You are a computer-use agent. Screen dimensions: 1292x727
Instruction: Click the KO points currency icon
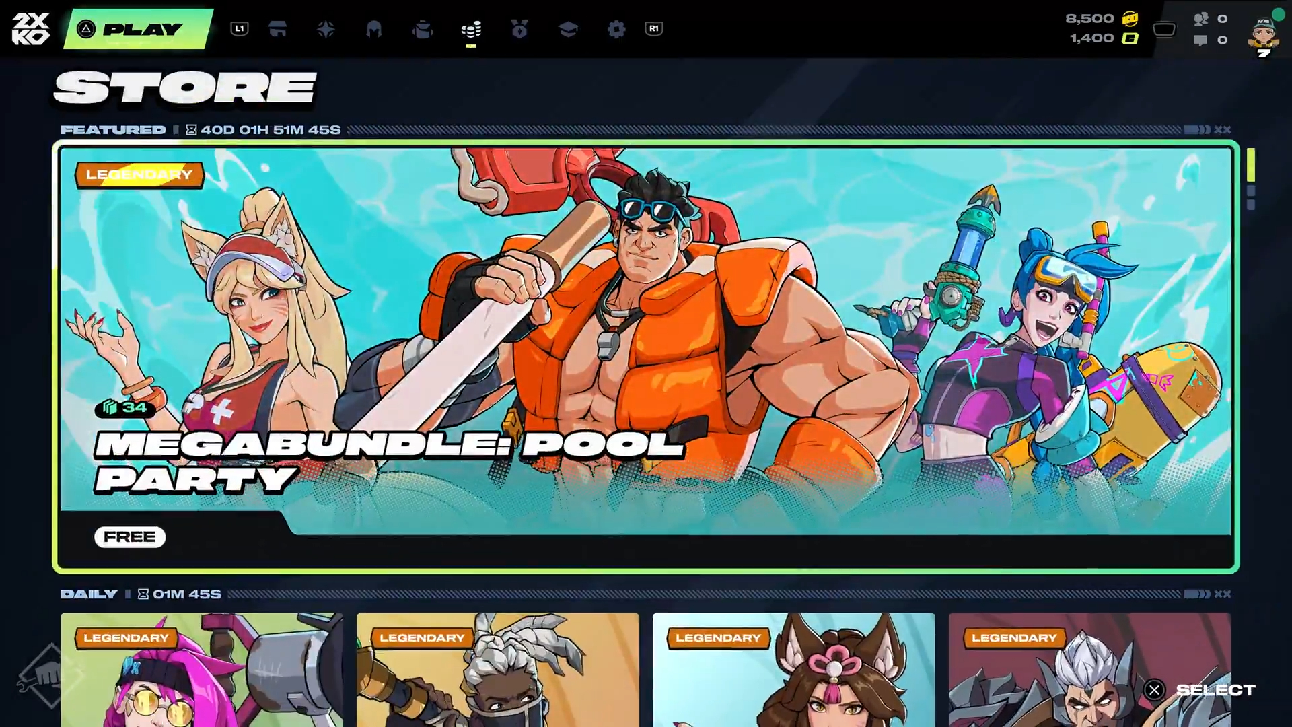click(1130, 19)
